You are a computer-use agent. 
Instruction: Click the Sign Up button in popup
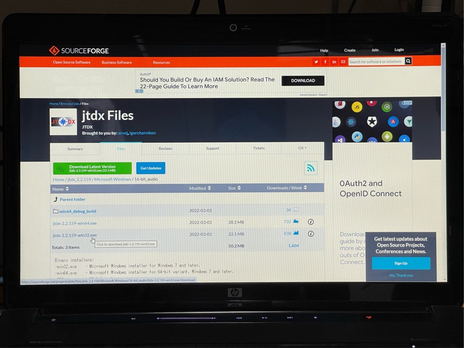click(x=401, y=263)
